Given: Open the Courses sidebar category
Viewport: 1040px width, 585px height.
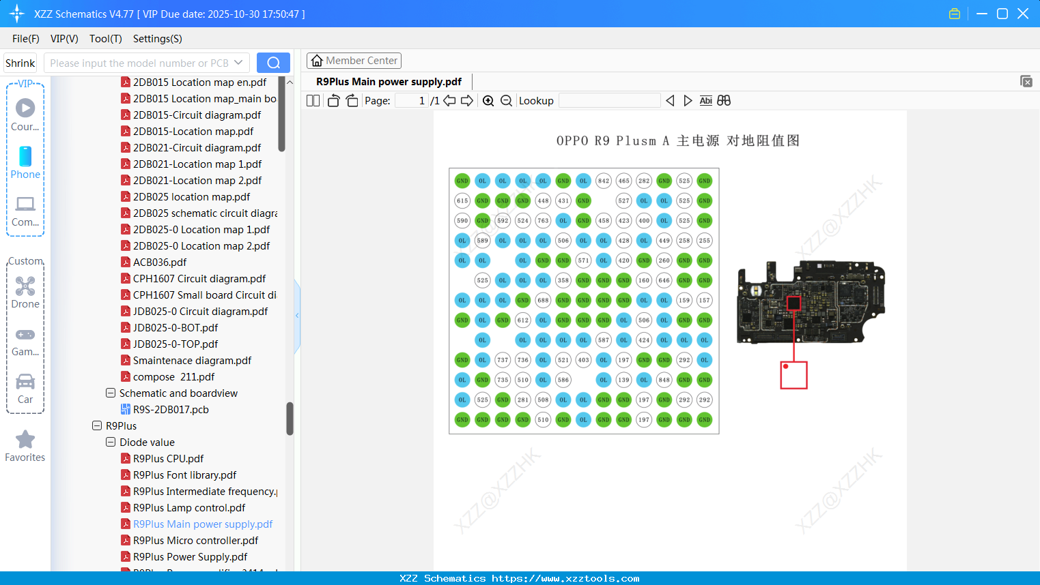Looking at the screenshot, I should pyautogui.click(x=25, y=115).
